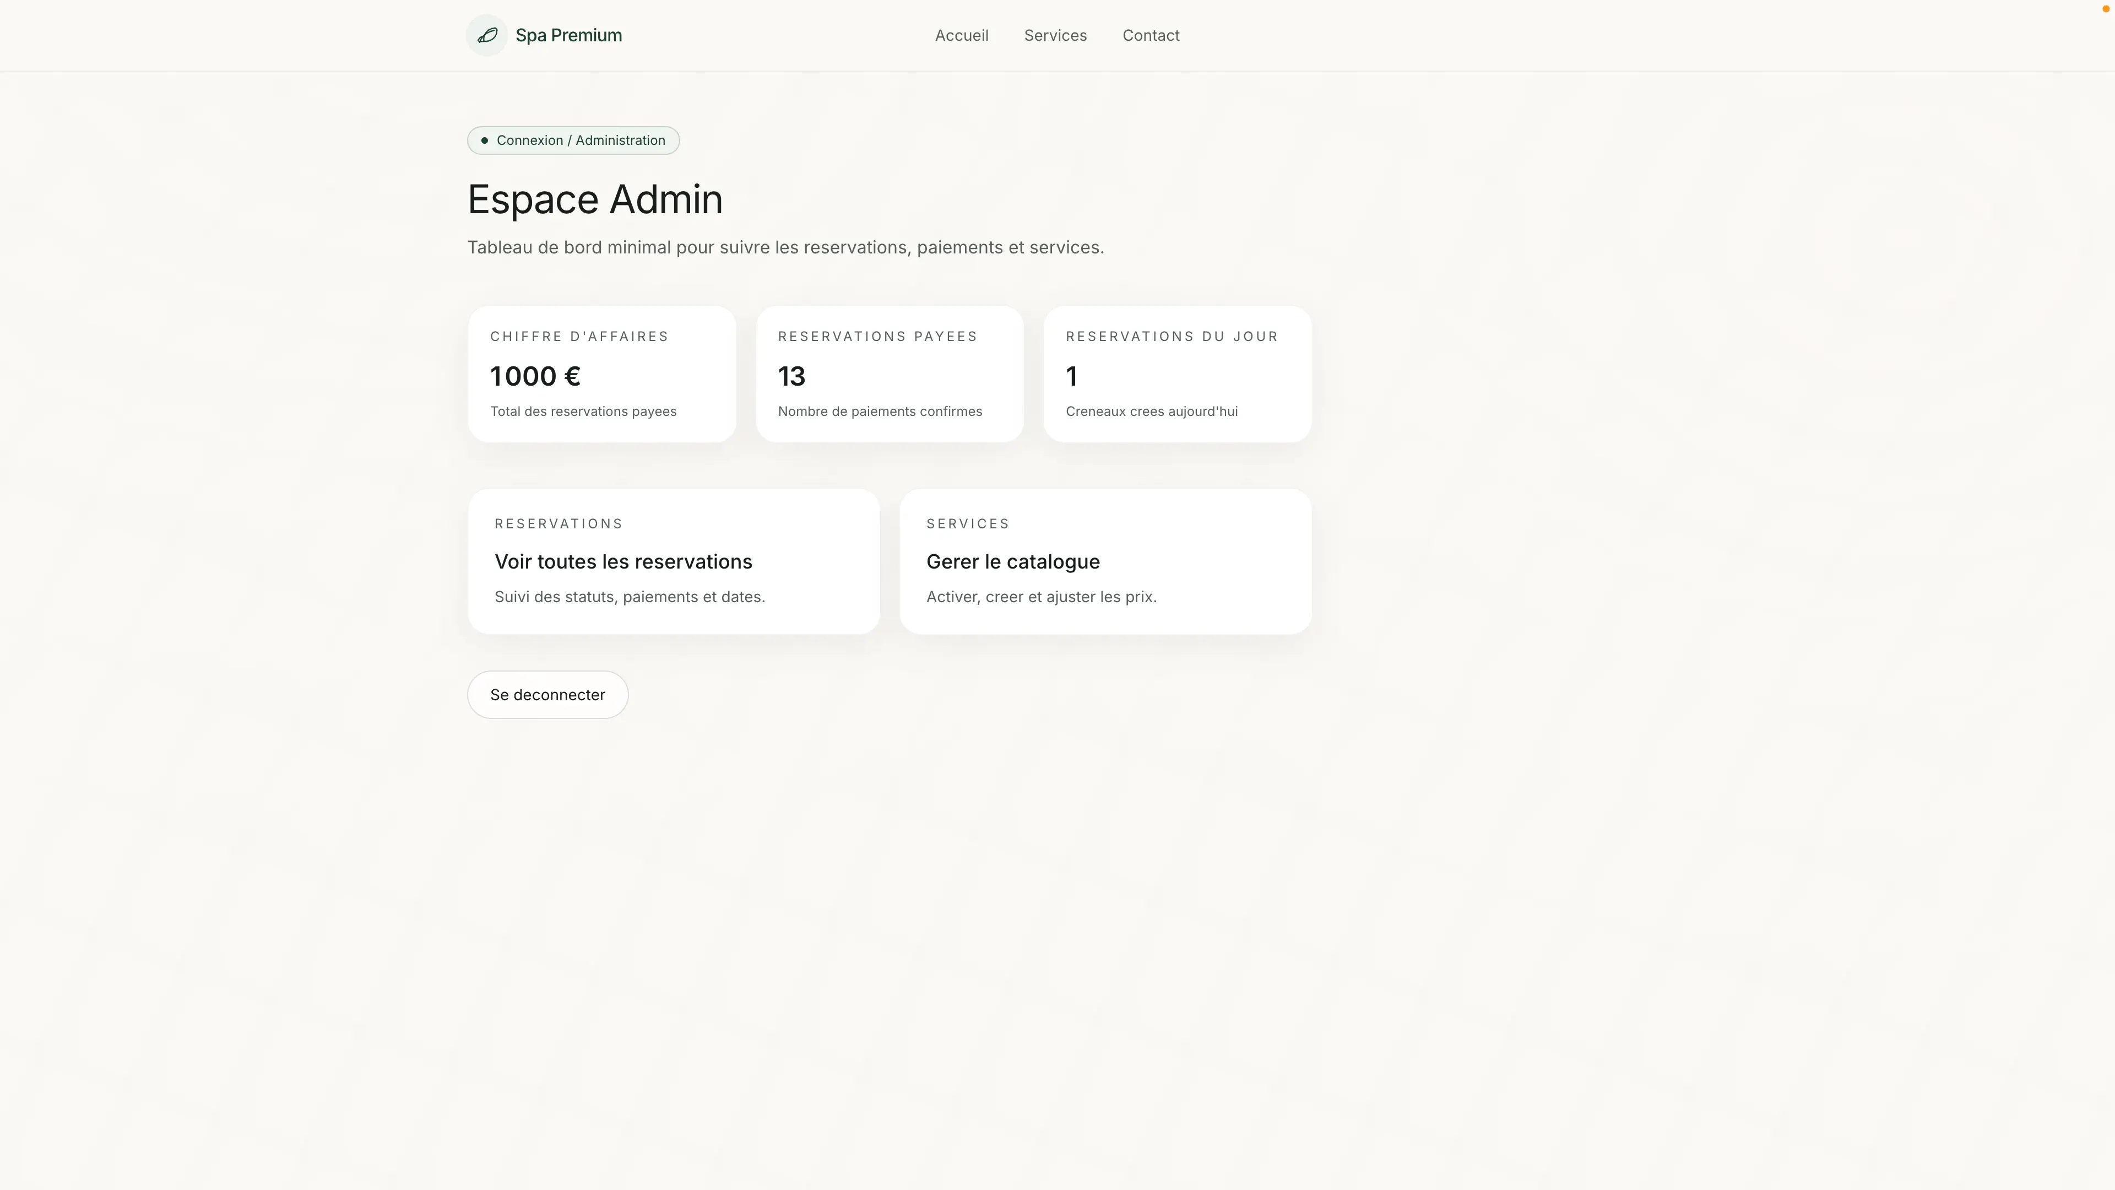The height and width of the screenshot is (1190, 2115).
Task: Click Se deconnecter to log out
Action: [x=547, y=694]
